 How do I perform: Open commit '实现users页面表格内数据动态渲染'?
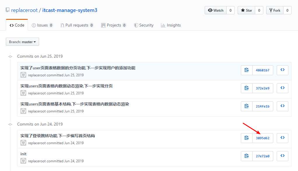pyautogui.click(x=66, y=86)
